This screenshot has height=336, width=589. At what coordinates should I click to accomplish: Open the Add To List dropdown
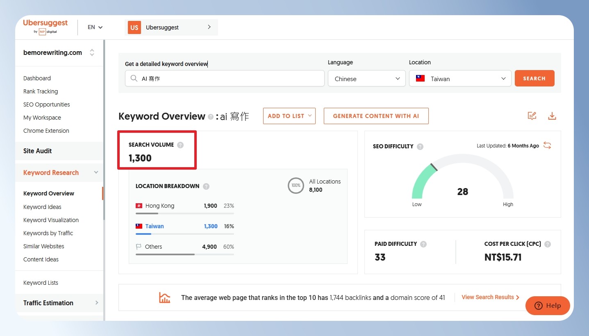(289, 116)
